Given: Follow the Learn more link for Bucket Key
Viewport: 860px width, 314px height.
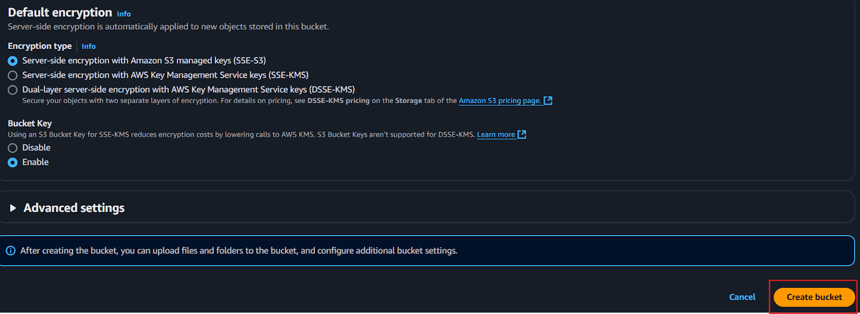Looking at the screenshot, I should [x=496, y=134].
